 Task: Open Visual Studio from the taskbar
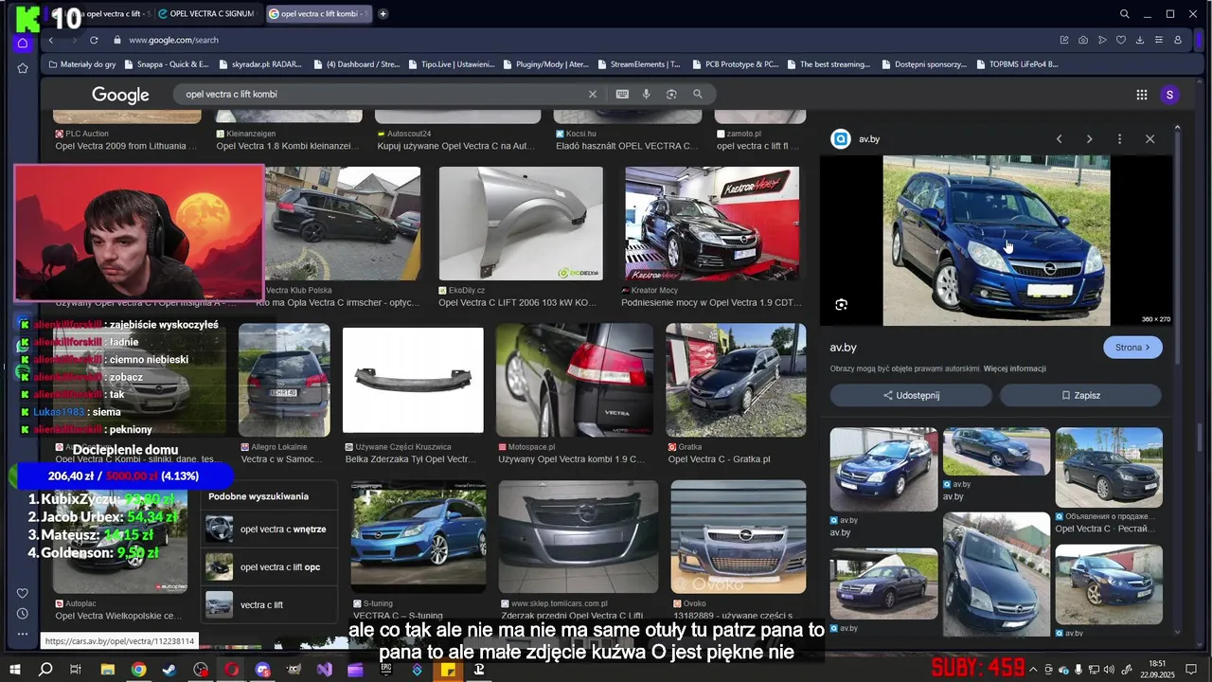point(325,670)
